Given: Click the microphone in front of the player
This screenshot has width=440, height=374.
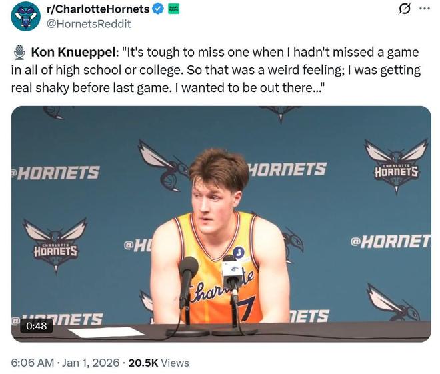Looking at the screenshot, I should click(189, 275).
